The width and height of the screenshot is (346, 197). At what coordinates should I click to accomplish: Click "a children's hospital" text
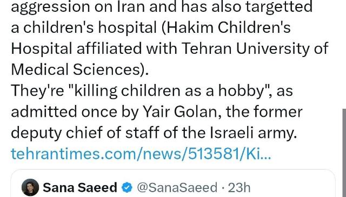click(x=84, y=27)
